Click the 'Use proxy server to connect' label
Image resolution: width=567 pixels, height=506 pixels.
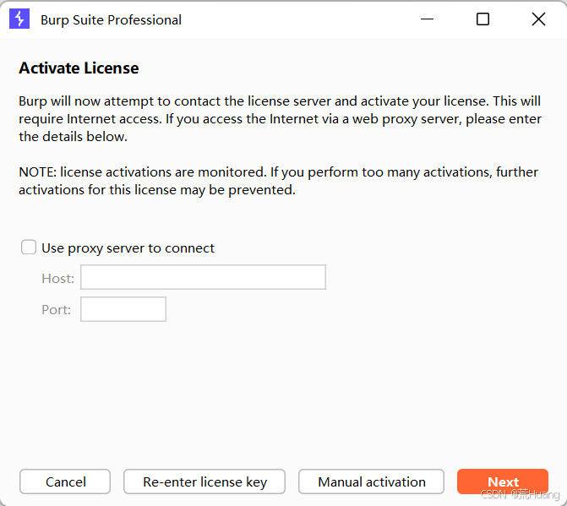[x=128, y=248]
